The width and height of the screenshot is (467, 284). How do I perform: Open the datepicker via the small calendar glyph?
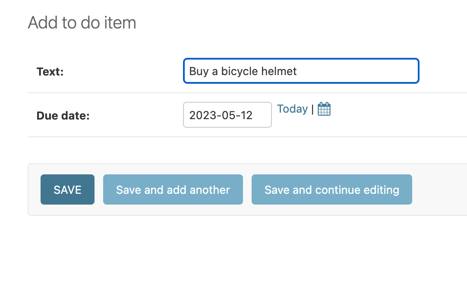324,109
